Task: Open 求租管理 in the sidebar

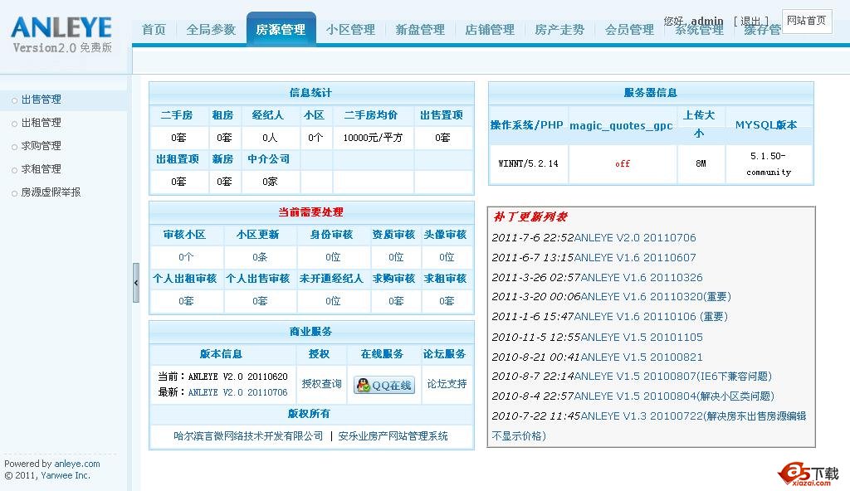Action: pyautogui.click(x=42, y=170)
